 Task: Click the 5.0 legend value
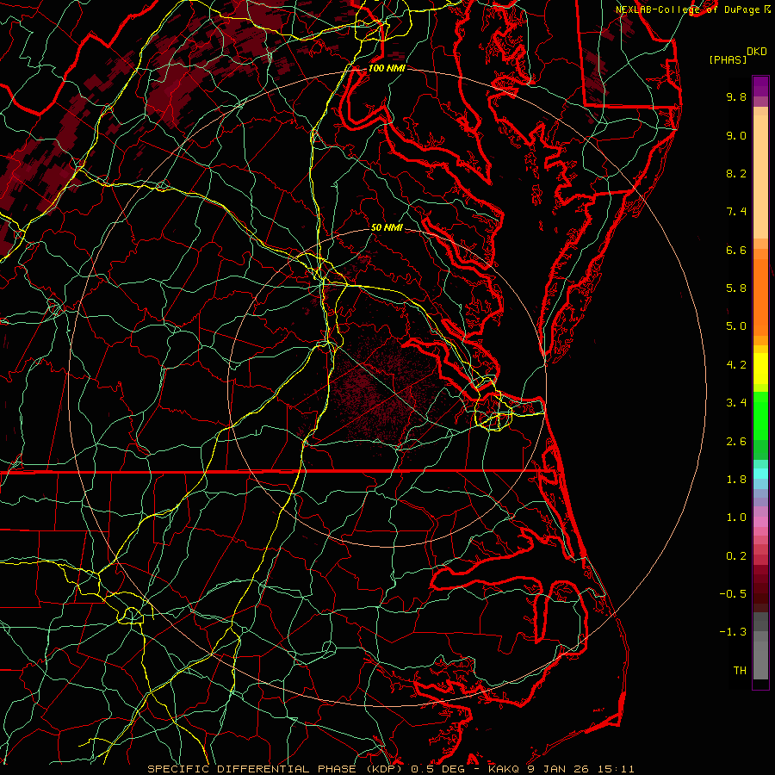736,326
